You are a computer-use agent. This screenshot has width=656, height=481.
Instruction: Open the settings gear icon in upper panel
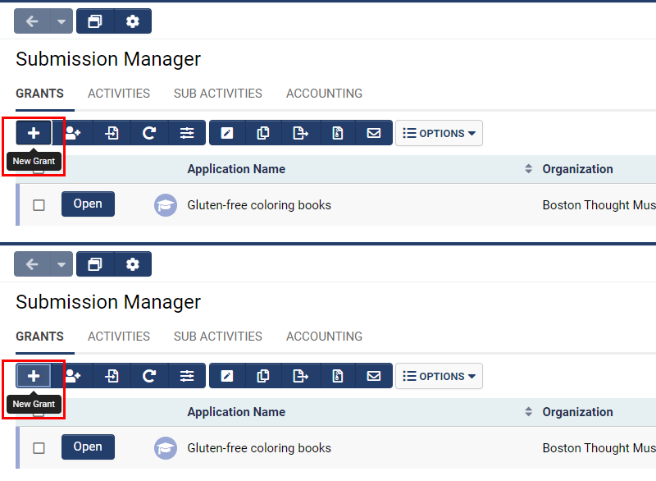click(133, 21)
